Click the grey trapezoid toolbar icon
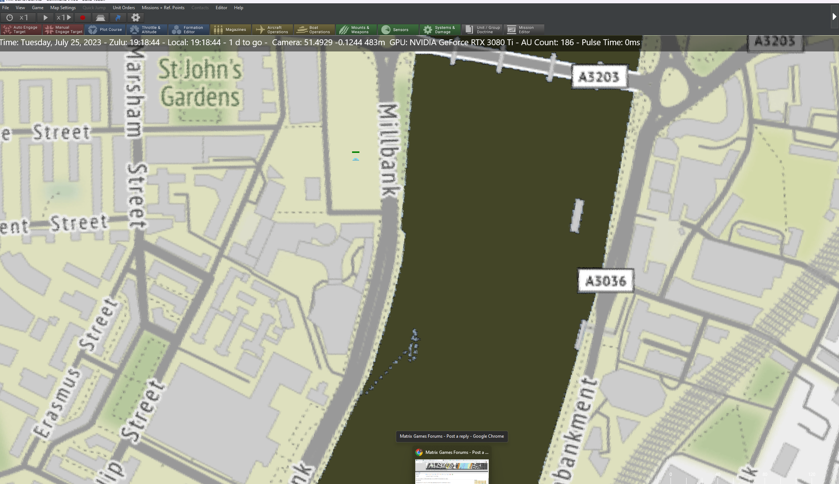The width and height of the screenshot is (839, 484). [x=100, y=18]
